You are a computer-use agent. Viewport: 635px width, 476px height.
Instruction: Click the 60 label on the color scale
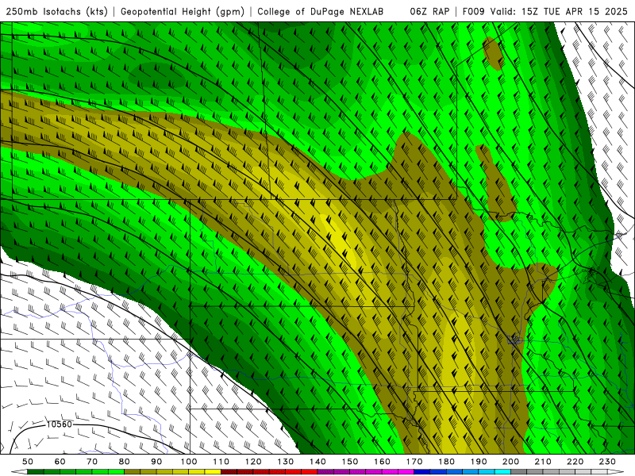[60, 462]
